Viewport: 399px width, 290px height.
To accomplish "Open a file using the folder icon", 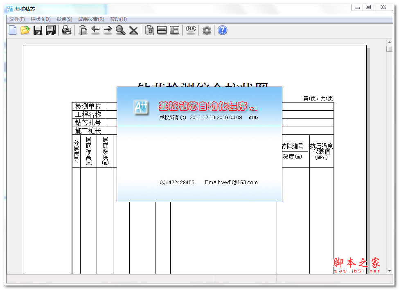I will tap(25, 30).
